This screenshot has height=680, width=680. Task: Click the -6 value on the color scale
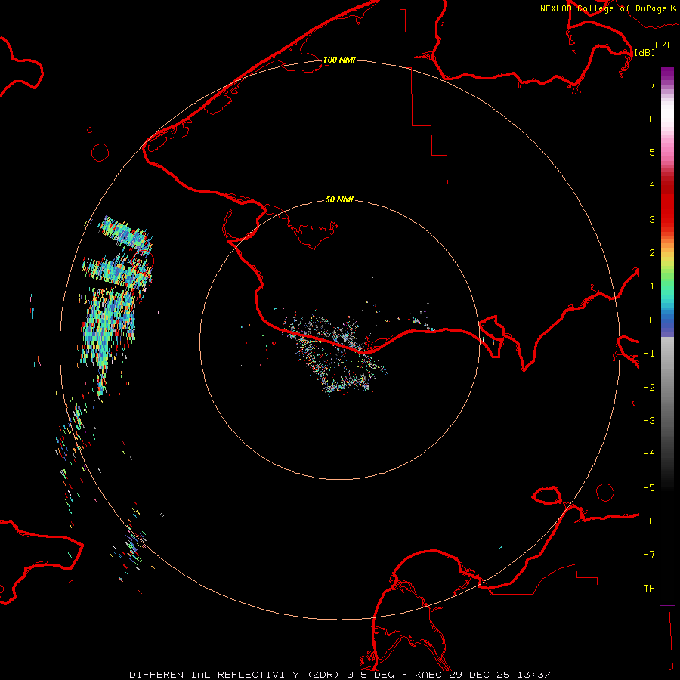tap(649, 521)
